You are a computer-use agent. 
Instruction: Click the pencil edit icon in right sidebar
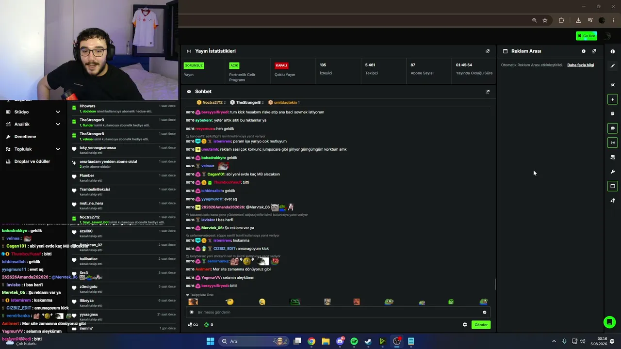613,66
